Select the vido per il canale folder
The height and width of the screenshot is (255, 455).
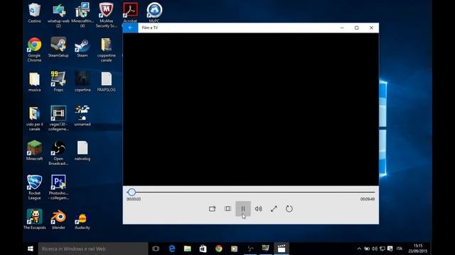pyautogui.click(x=35, y=118)
